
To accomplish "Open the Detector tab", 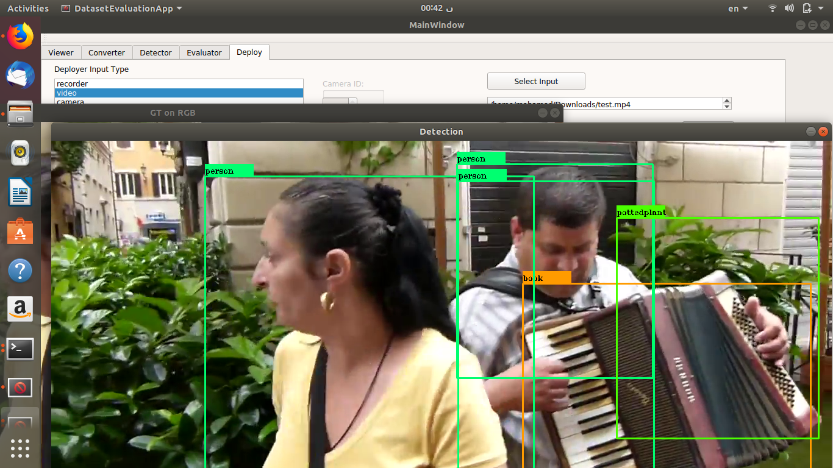I will pos(156,52).
